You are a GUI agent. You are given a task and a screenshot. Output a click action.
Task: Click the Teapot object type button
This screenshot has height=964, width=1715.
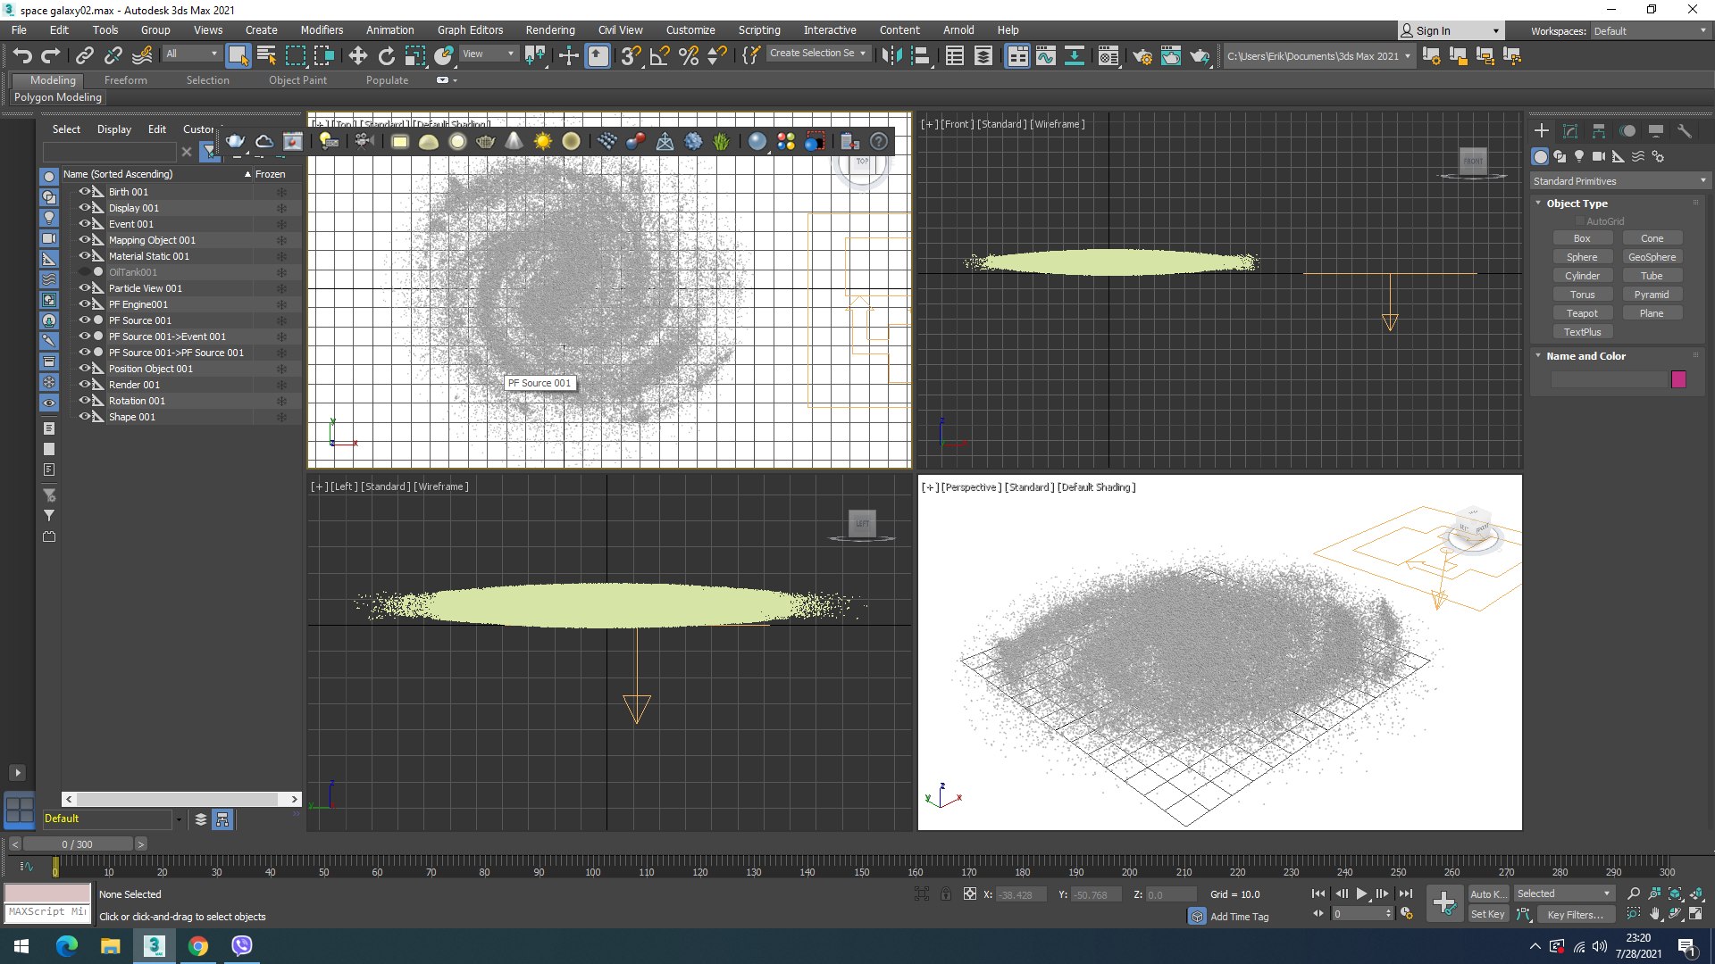click(1582, 313)
